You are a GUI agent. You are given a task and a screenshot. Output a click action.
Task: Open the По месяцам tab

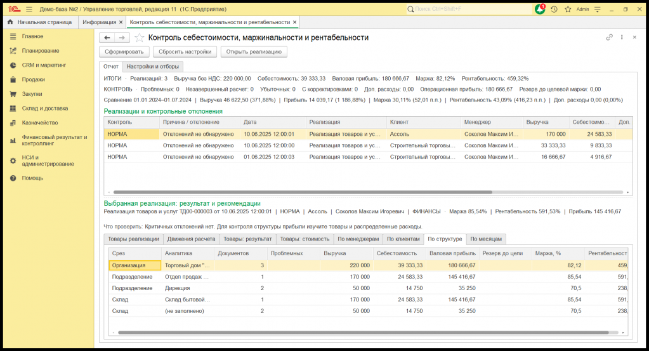[486, 239]
